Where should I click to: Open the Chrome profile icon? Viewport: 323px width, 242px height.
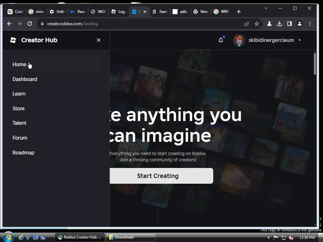[x=300, y=24]
